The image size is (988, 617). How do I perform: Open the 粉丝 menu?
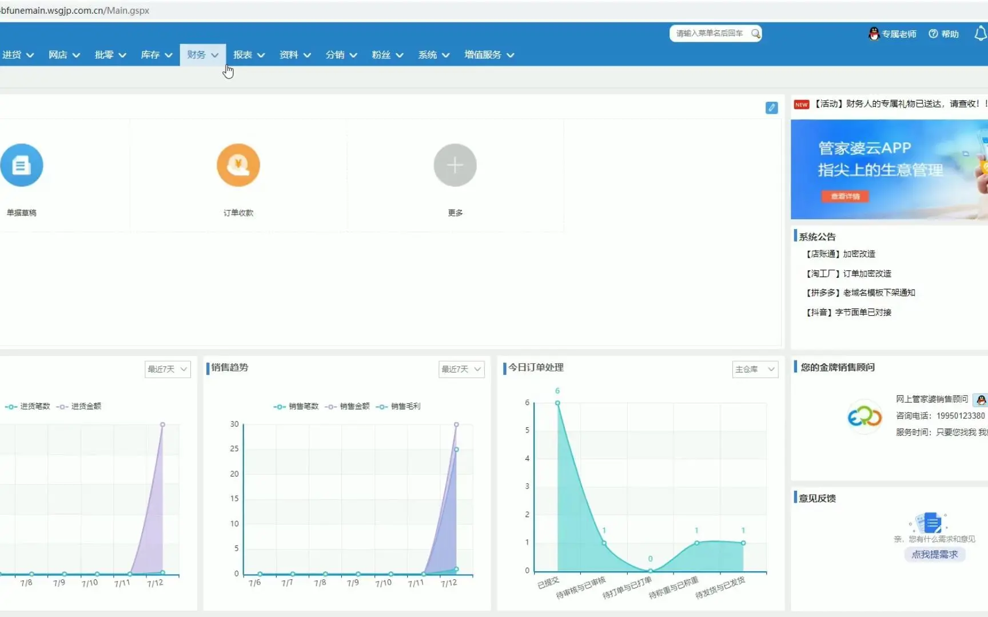pos(388,55)
